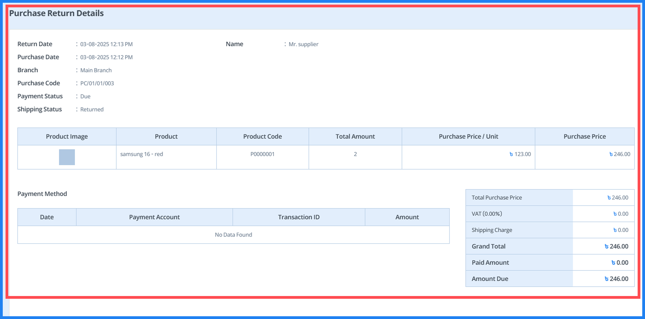Select the Purchase Price / Unit header
The width and height of the screenshot is (645, 319).
tap(468, 136)
